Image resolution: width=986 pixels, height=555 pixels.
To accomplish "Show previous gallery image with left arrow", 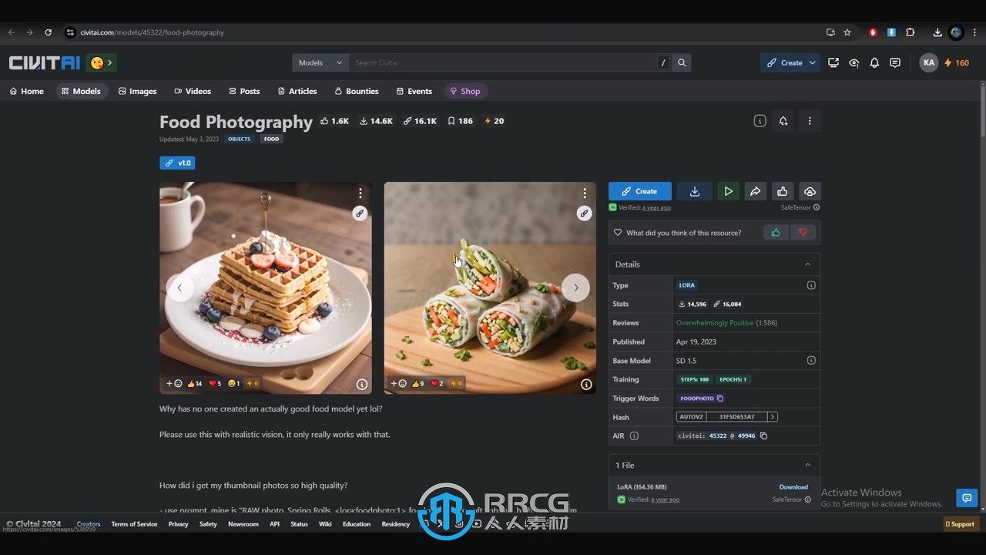I will (179, 288).
